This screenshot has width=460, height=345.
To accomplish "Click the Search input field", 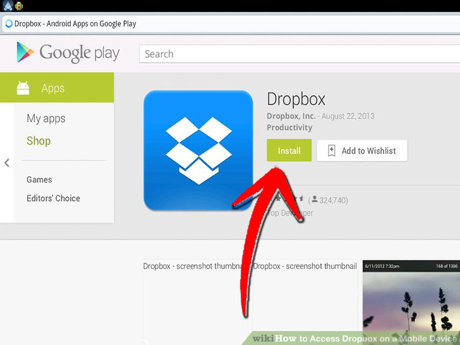I will pos(300,54).
